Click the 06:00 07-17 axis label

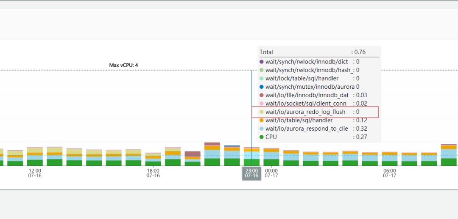coord(389,173)
